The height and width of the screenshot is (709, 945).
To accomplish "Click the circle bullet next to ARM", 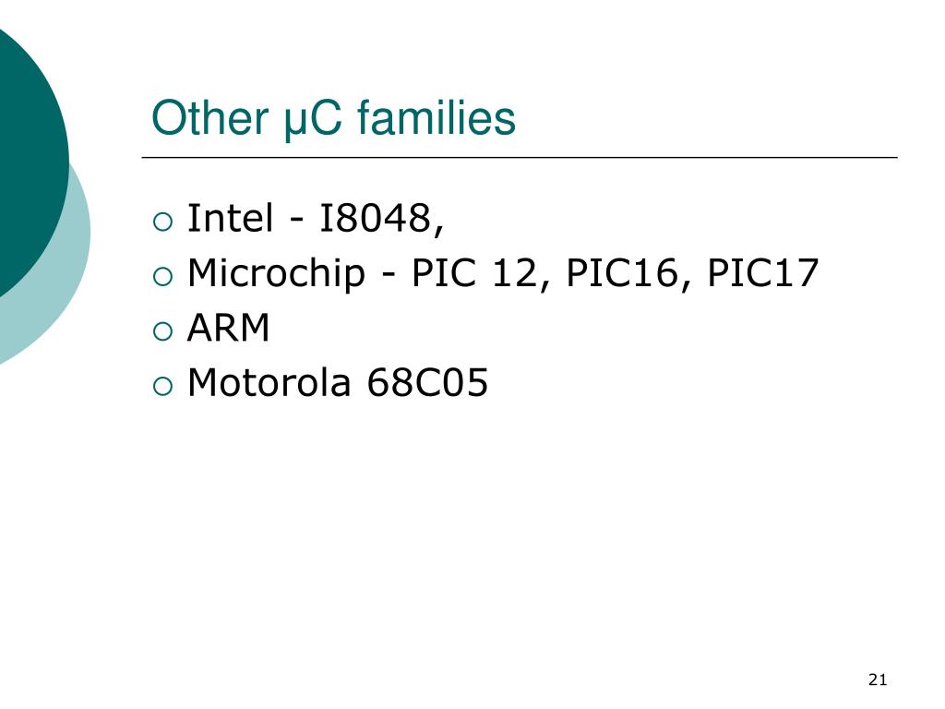I will [x=162, y=331].
